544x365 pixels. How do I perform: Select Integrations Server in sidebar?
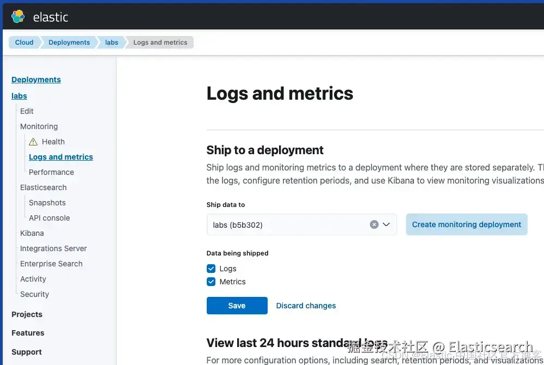click(x=53, y=248)
